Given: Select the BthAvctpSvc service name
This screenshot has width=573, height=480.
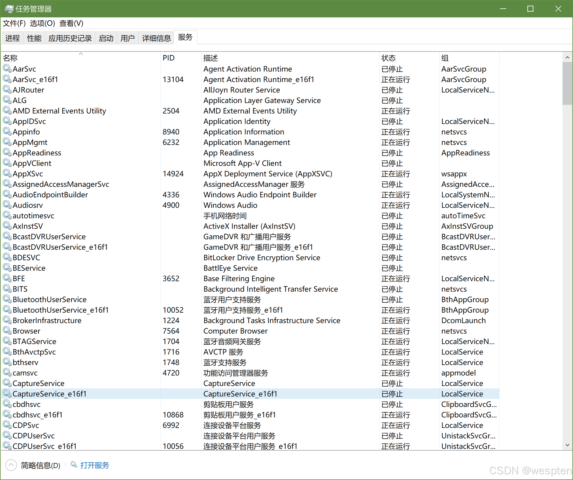Looking at the screenshot, I should point(34,352).
